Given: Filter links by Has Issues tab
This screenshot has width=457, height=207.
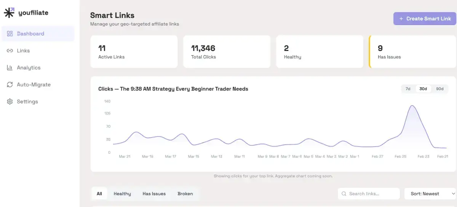Looking at the screenshot, I should pyautogui.click(x=154, y=194).
